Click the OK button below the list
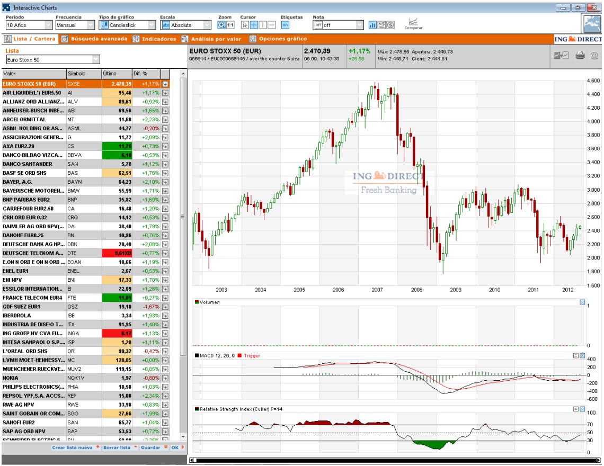 [x=177, y=447]
